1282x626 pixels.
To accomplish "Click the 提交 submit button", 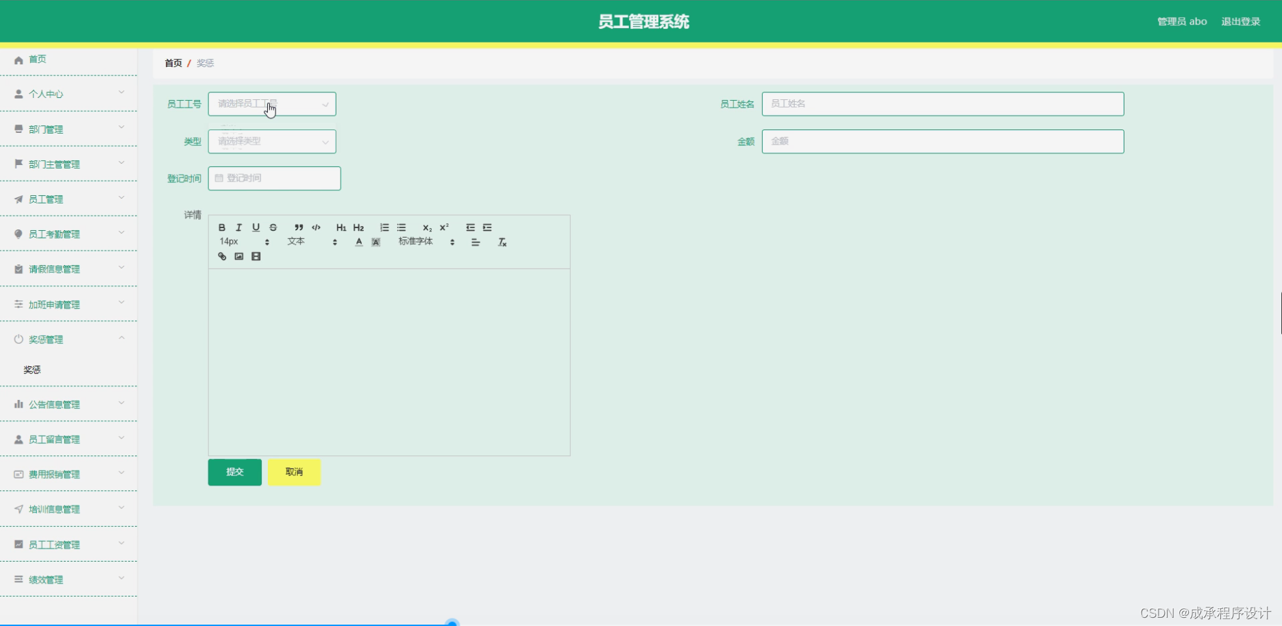I will (x=234, y=472).
